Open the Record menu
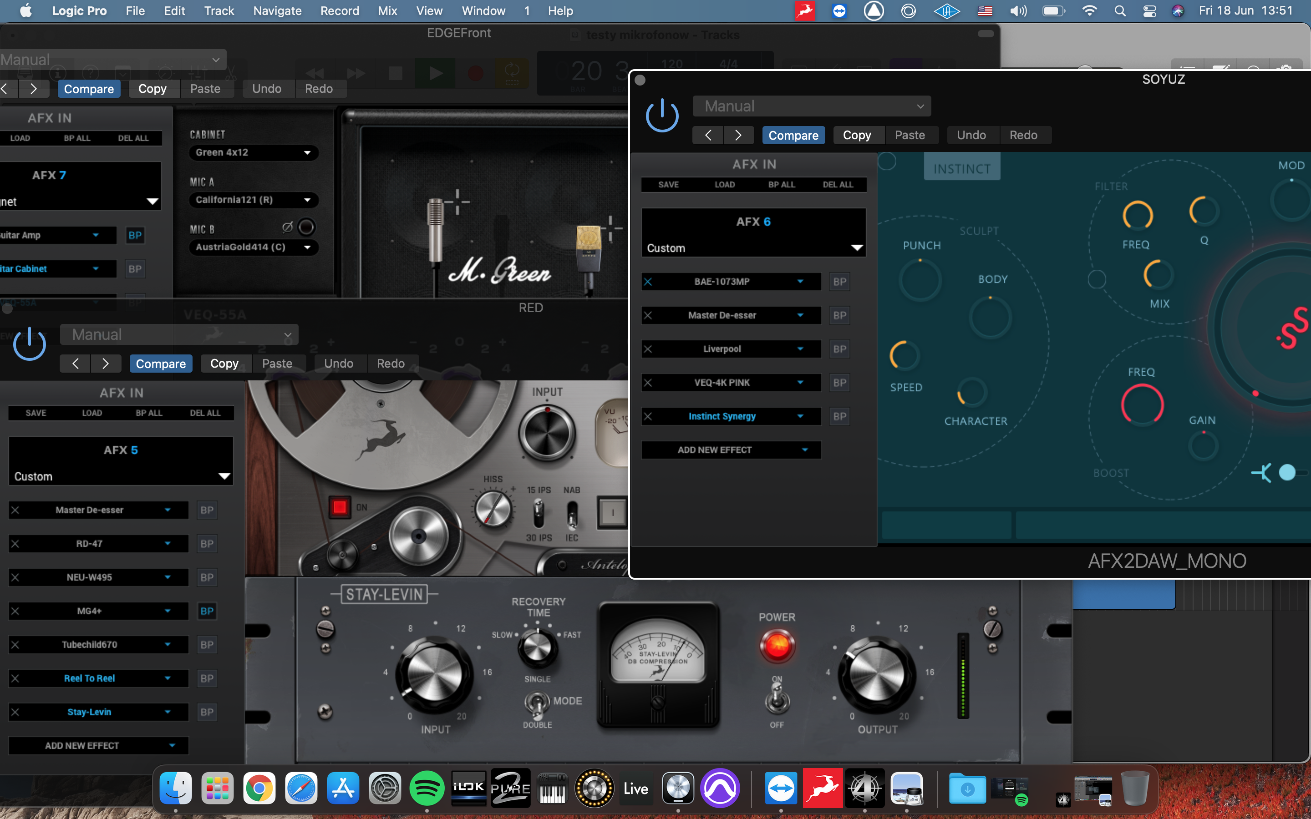 coord(340,11)
